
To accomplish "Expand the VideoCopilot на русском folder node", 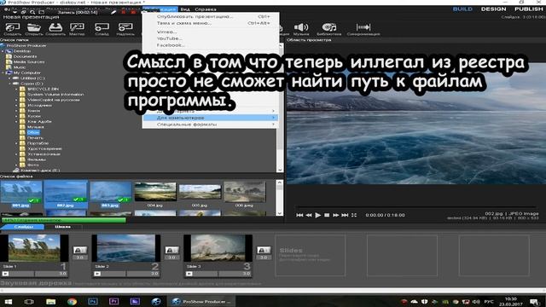I will [16, 100].
